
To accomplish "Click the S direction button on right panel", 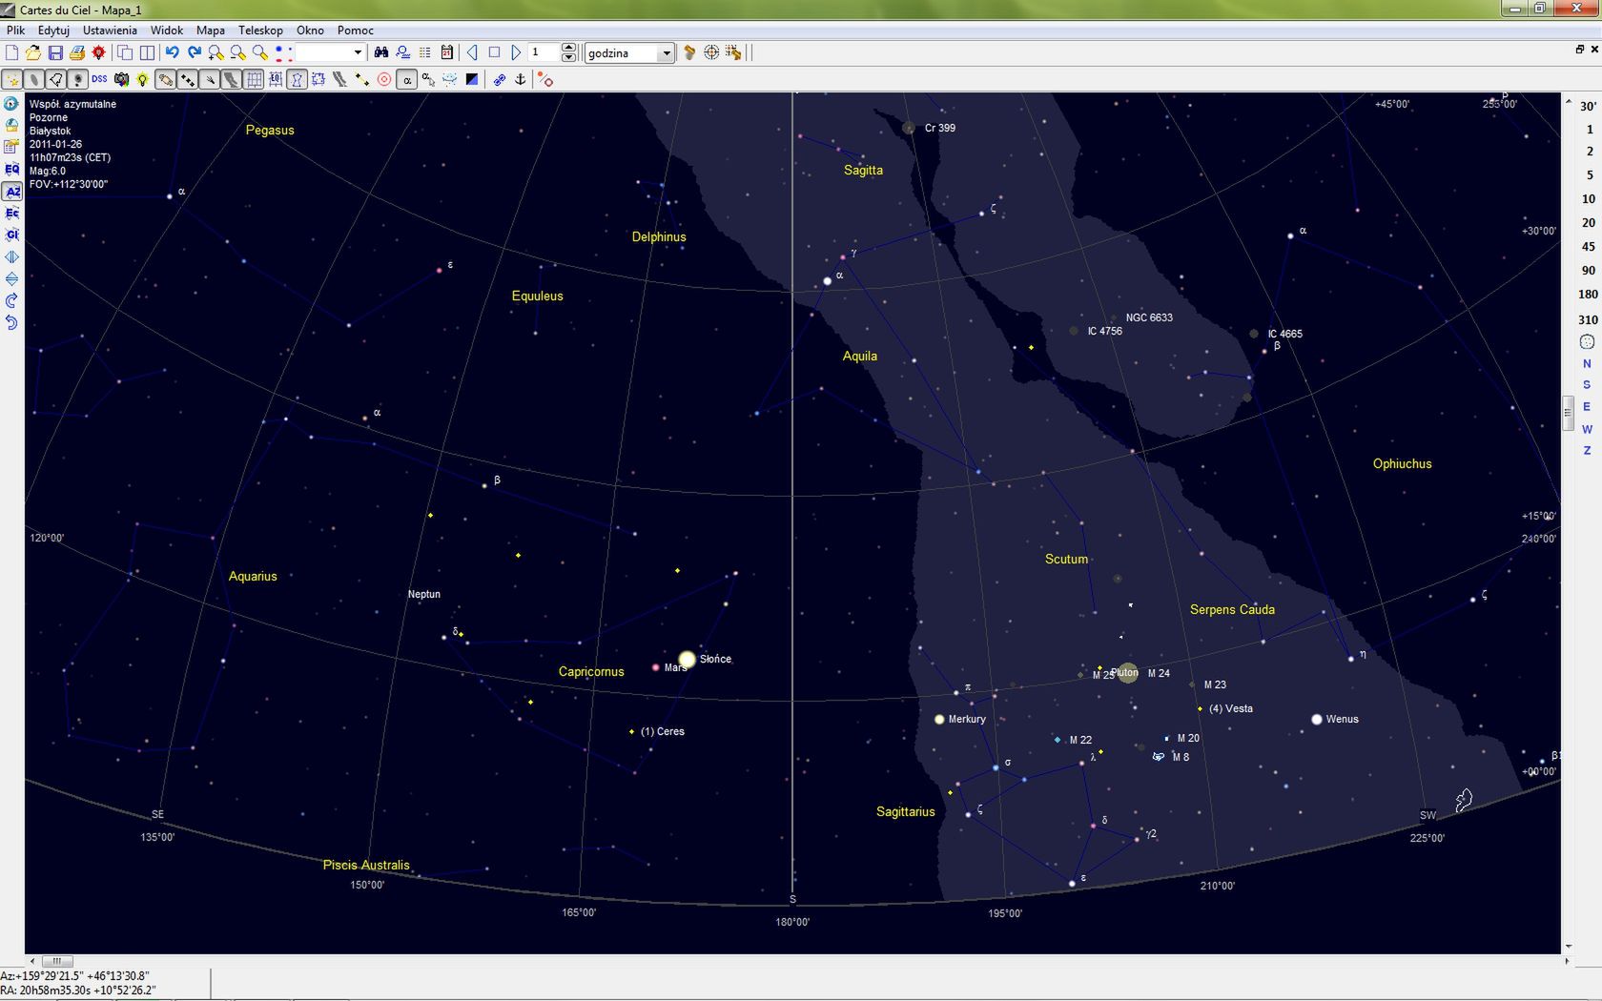I will point(1586,385).
